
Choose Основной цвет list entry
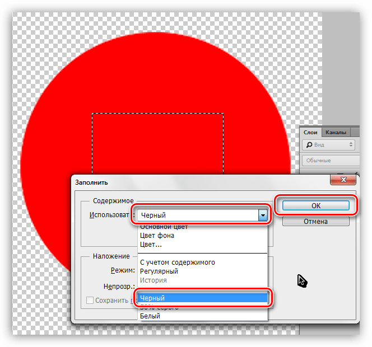(203, 227)
